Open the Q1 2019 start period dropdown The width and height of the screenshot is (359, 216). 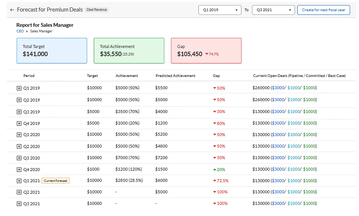tap(219, 10)
